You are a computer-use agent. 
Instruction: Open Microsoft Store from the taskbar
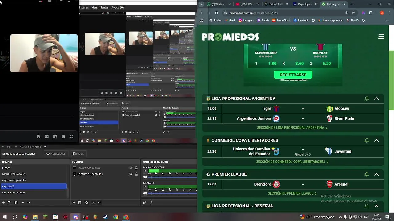click(x=55, y=217)
